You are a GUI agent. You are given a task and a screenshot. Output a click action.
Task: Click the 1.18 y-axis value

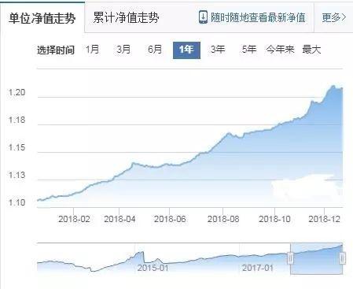click(x=17, y=120)
